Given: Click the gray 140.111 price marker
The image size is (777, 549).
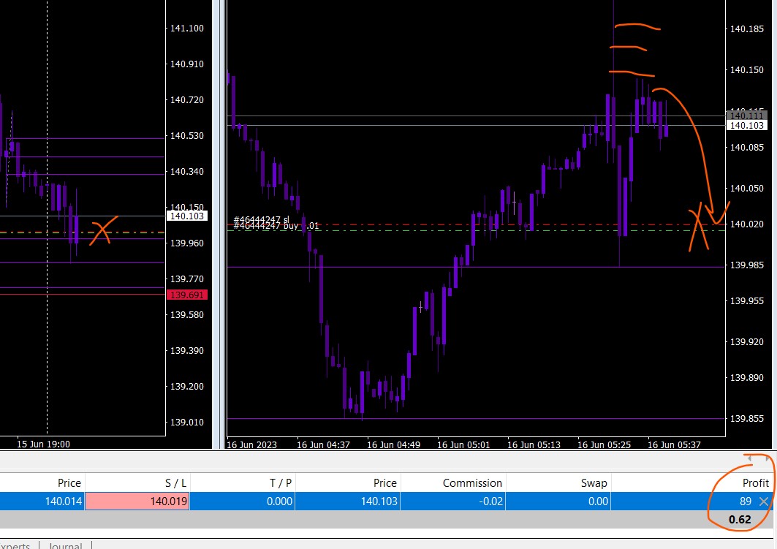Looking at the screenshot, I should (x=745, y=116).
